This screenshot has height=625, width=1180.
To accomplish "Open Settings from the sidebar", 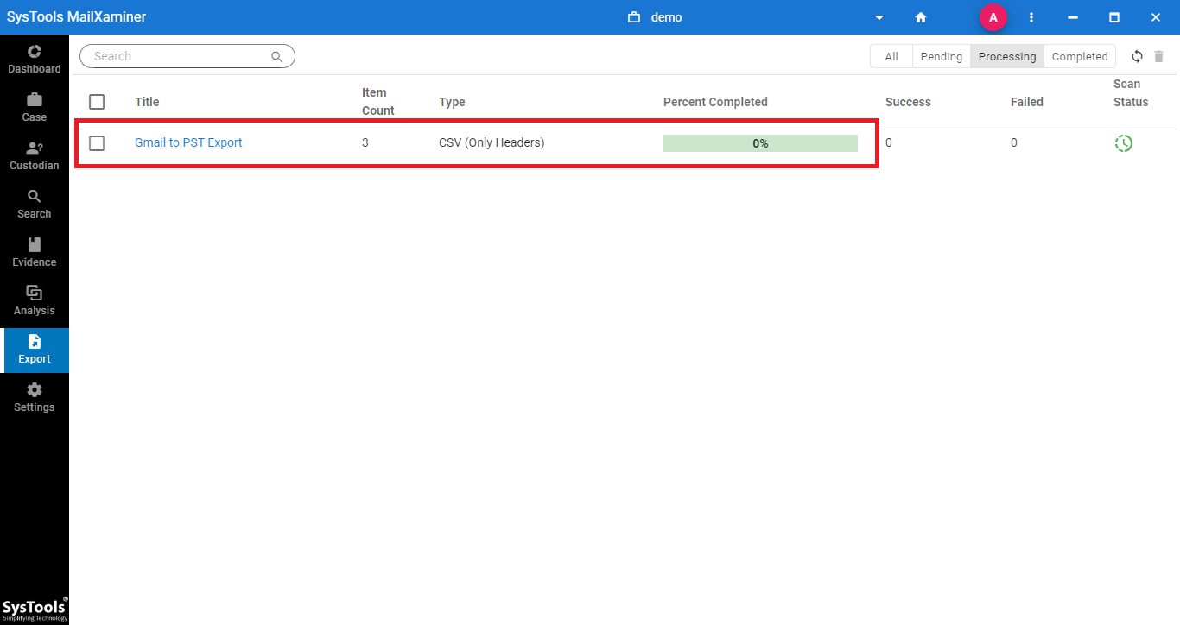I will click(35, 397).
